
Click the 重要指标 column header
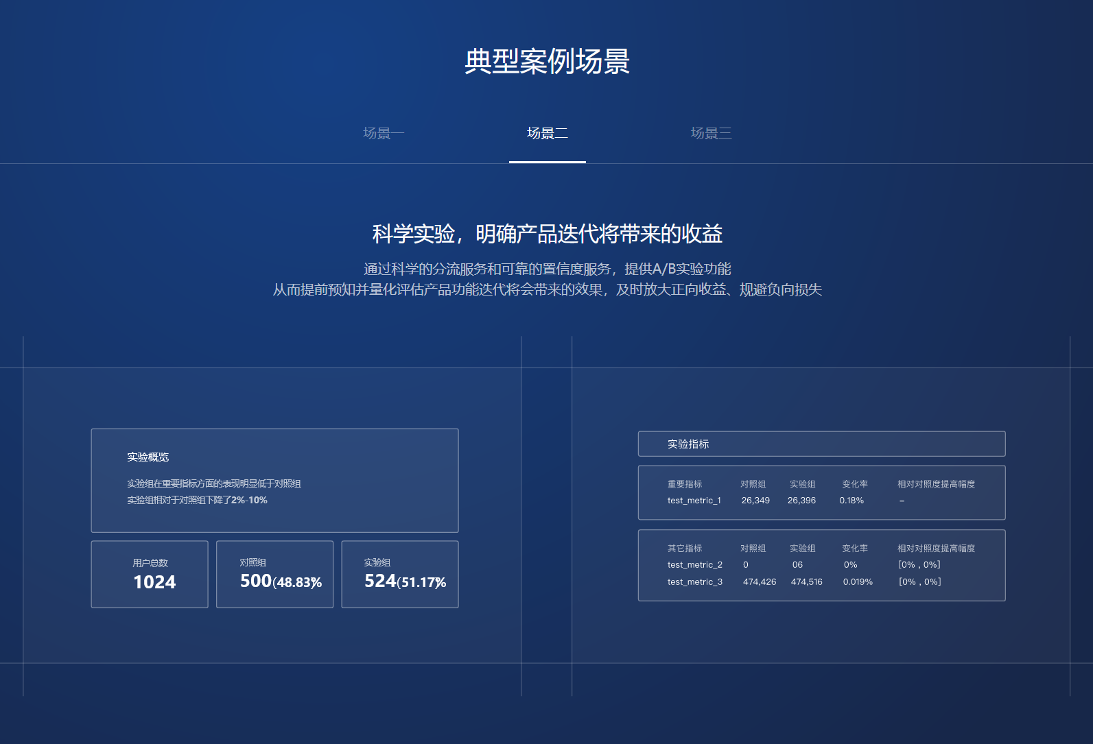click(x=685, y=484)
